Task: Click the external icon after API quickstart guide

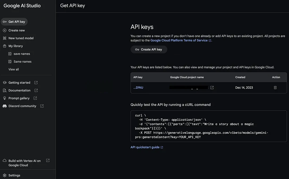Action: [x=162, y=147]
